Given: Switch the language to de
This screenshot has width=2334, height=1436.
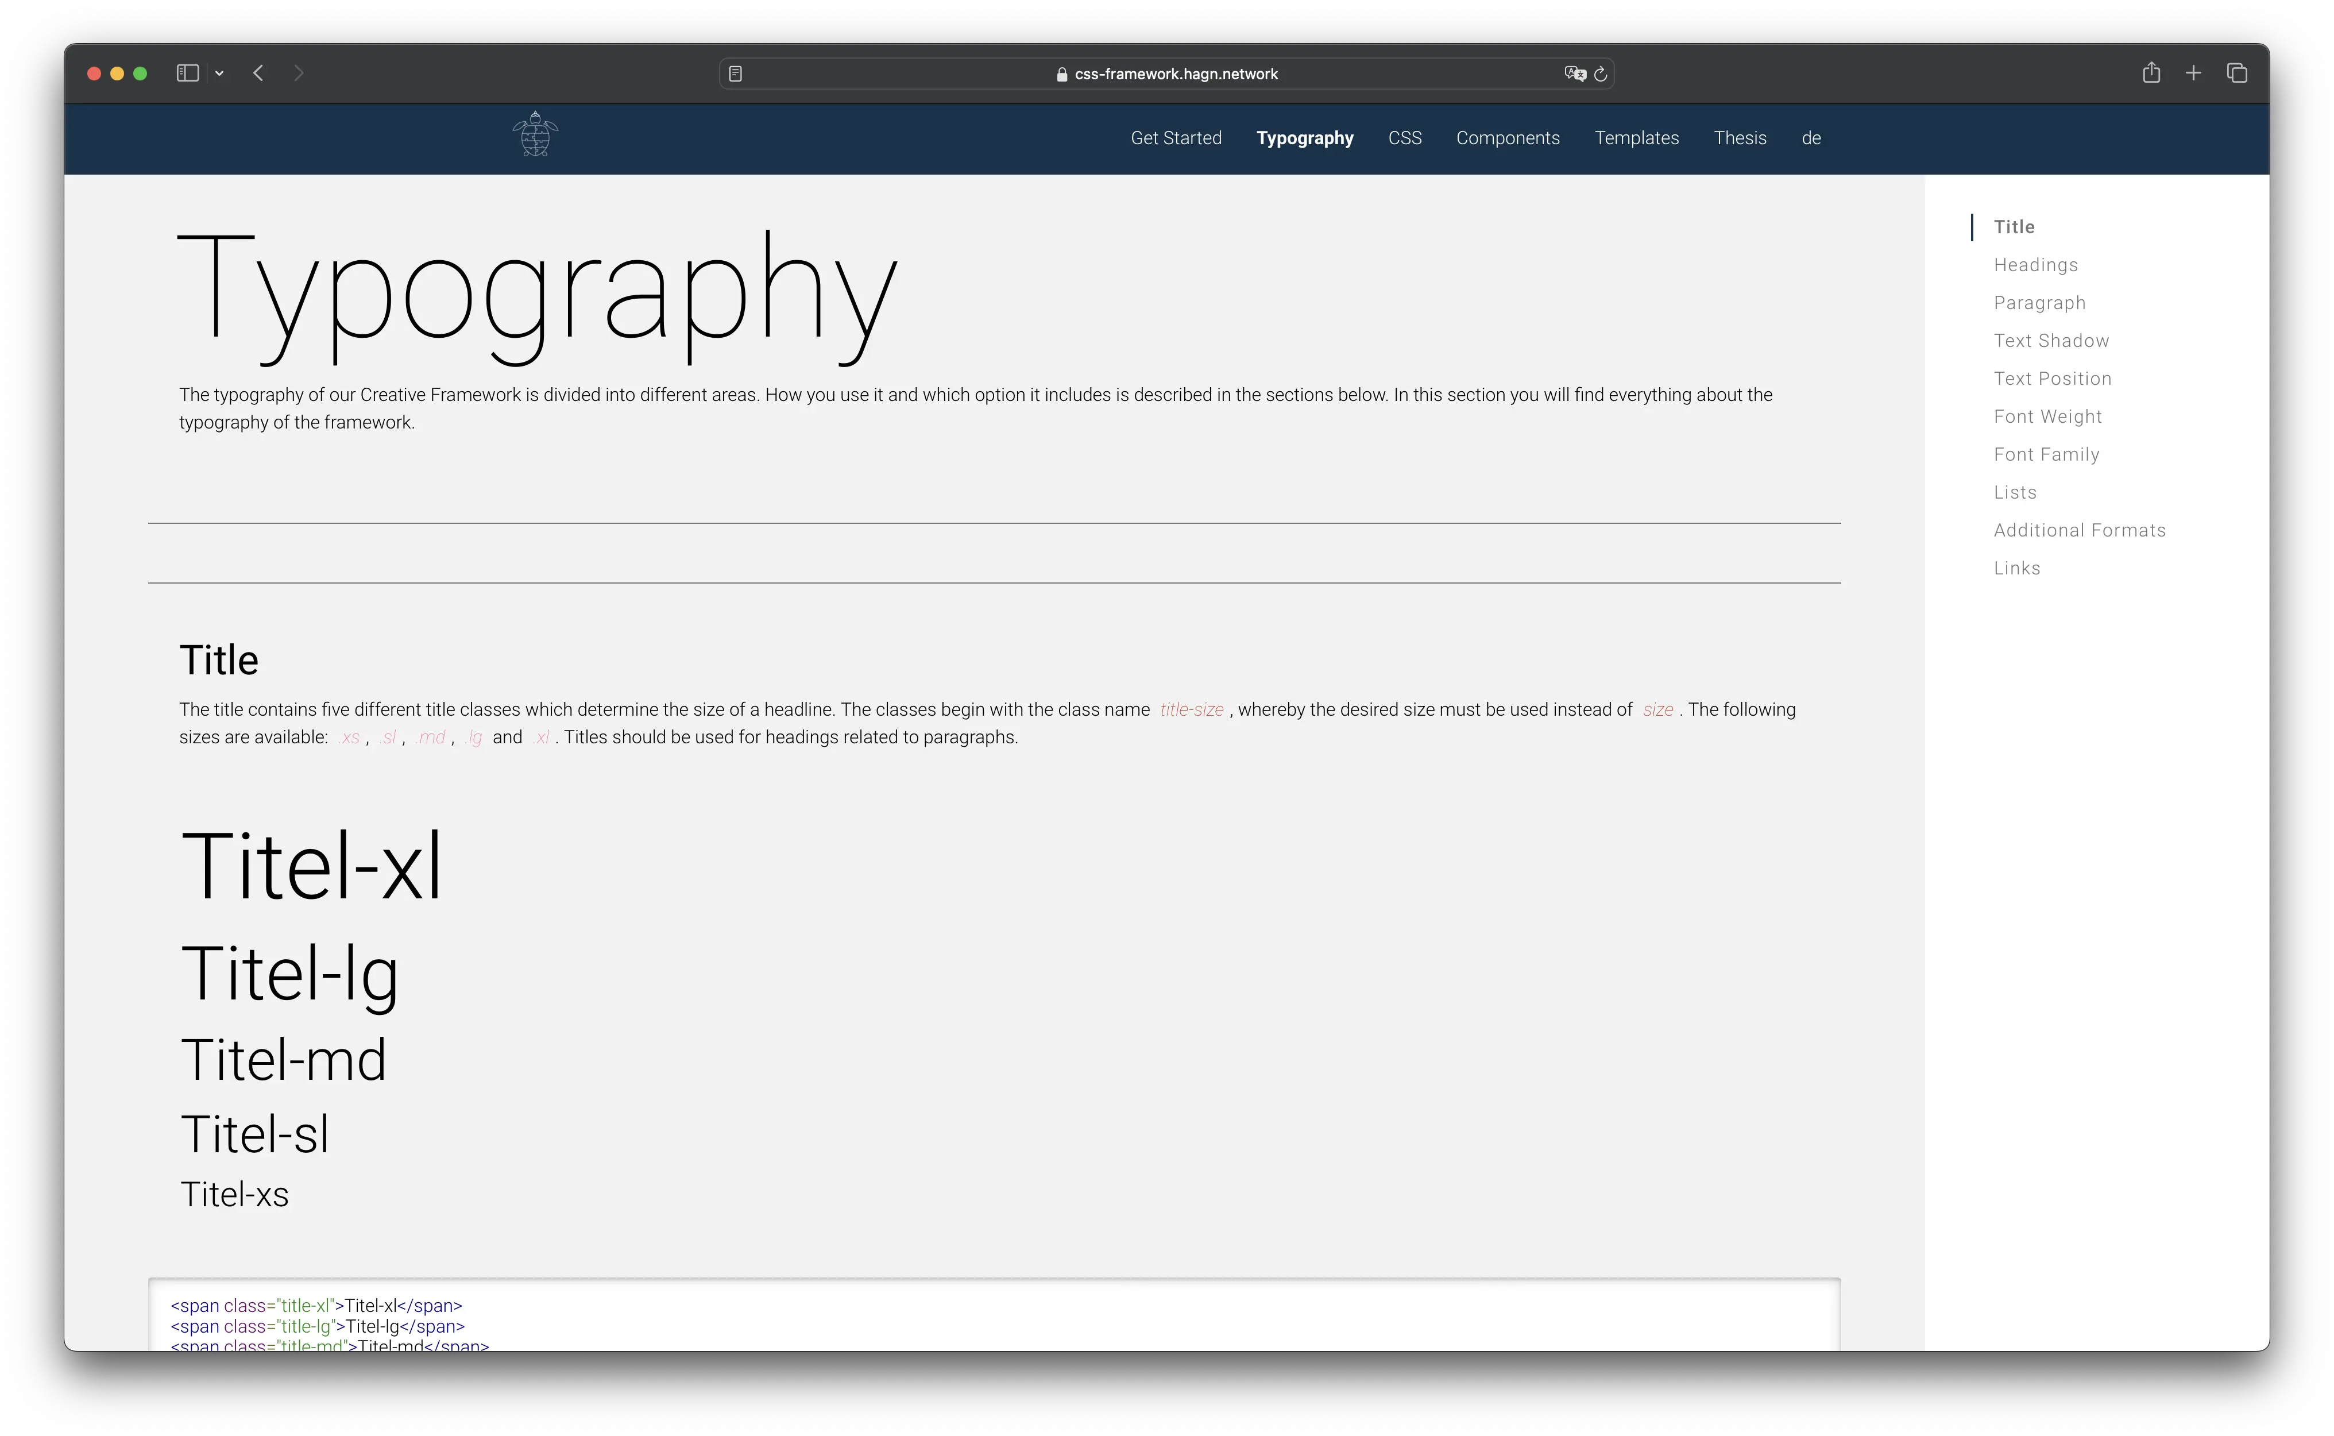Looking at the screenshot, I should 1811,138.
